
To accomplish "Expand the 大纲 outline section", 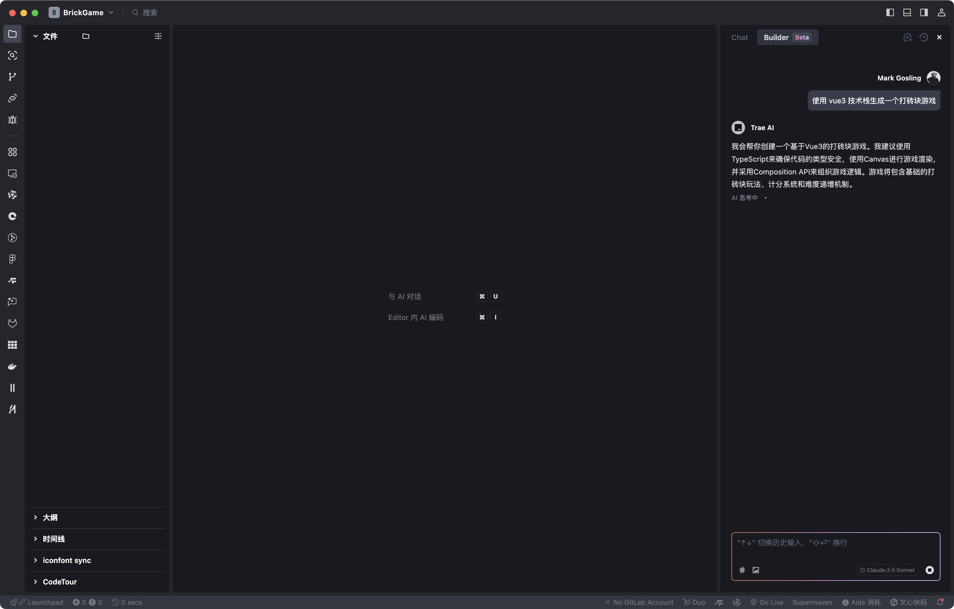I will tap(50, 518).
